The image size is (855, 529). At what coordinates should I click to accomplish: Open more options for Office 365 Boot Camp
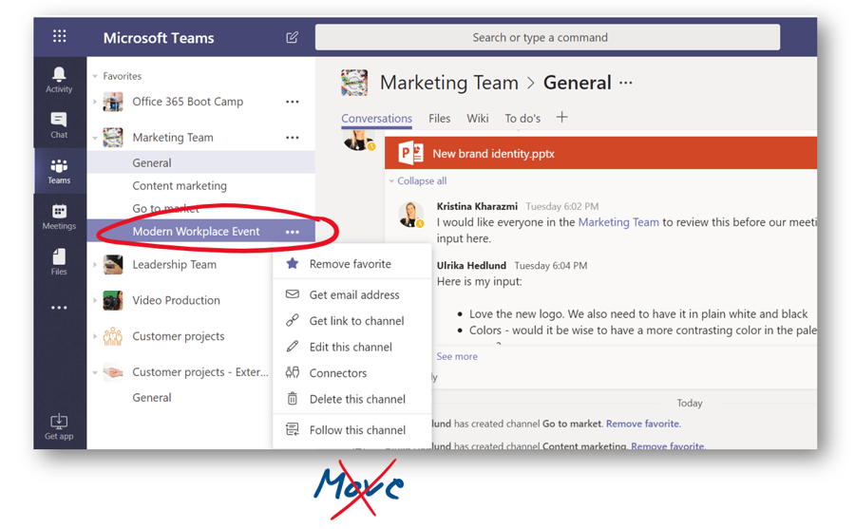coord(293,102)
